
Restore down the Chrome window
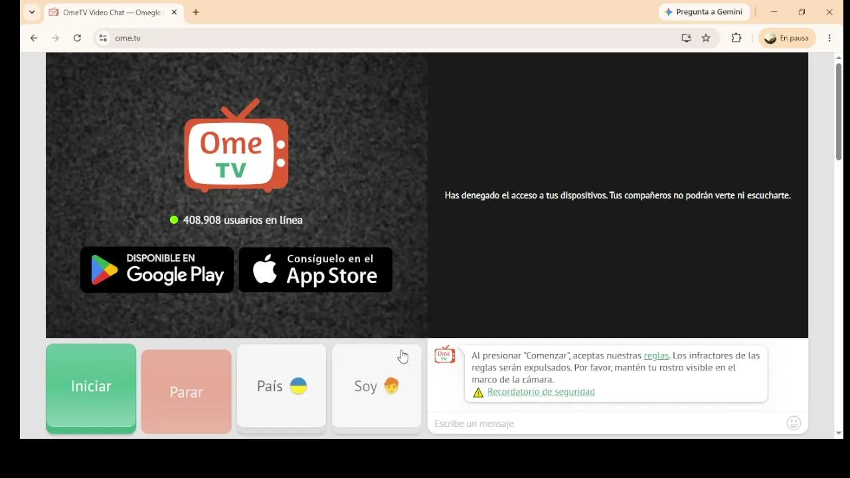point(802,12)
